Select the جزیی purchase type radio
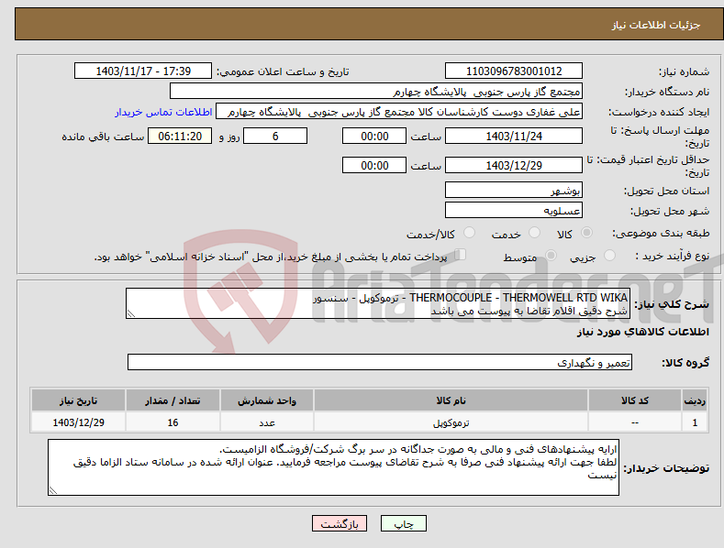This screenshot has width=724, height=548. 609,255
